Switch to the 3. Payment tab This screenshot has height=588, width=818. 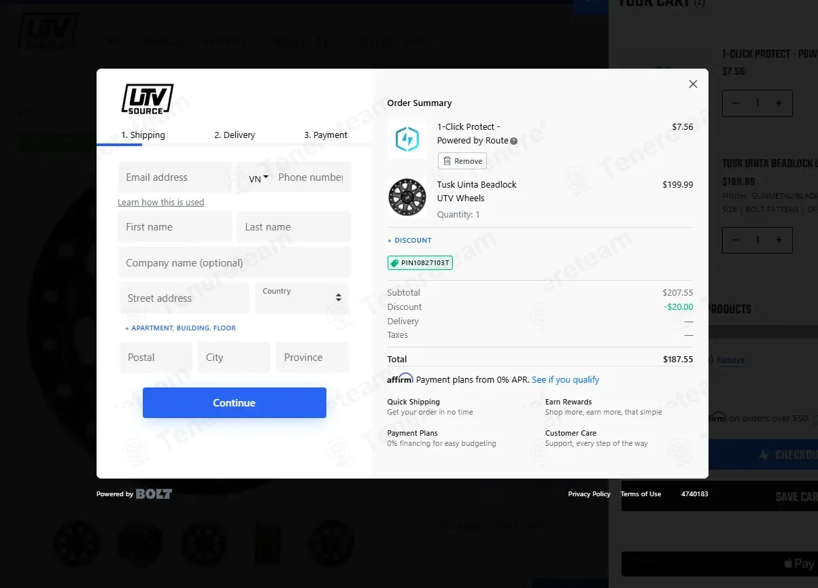[x=326, y=135]
